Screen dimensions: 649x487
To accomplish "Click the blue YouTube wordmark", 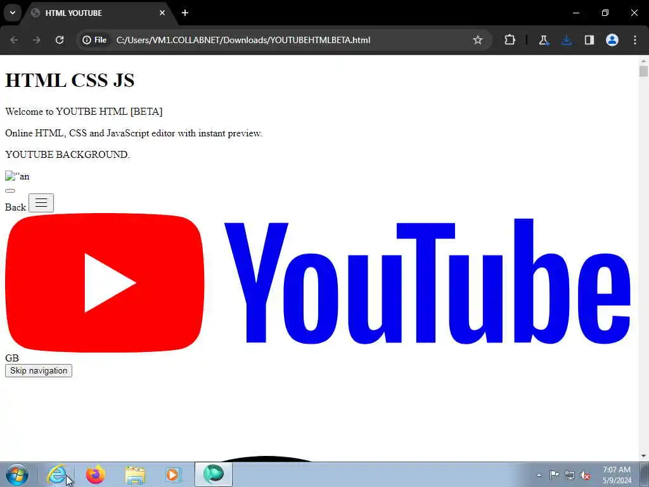I will (428, 281).
